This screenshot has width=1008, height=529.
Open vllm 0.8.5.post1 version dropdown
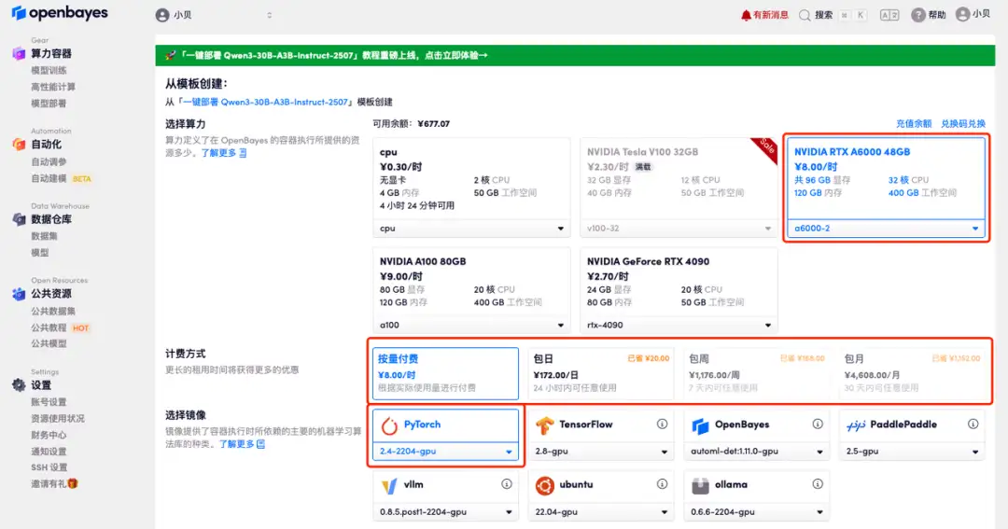coord(445,511)
